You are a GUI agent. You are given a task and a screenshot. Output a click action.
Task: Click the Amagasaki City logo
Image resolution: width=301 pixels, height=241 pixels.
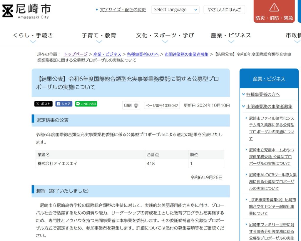pos(26,11)
